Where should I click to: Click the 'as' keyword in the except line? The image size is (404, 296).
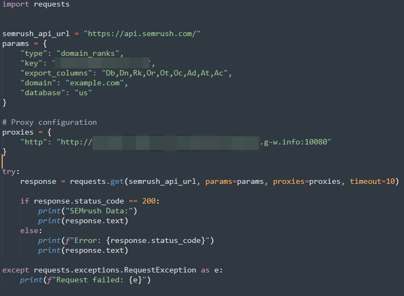205,270
